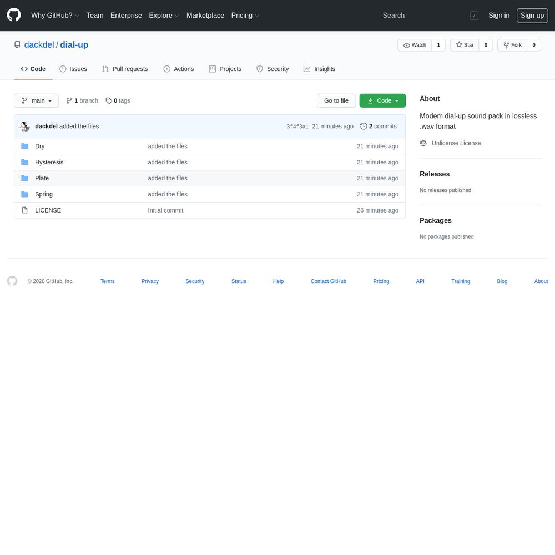Open the fork count 0
555x555 pixels.
[534, 45]
